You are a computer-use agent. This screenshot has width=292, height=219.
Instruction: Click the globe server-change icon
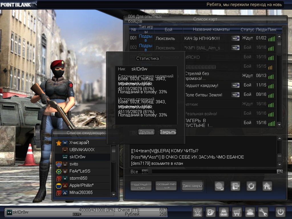[x=219, y=186]
